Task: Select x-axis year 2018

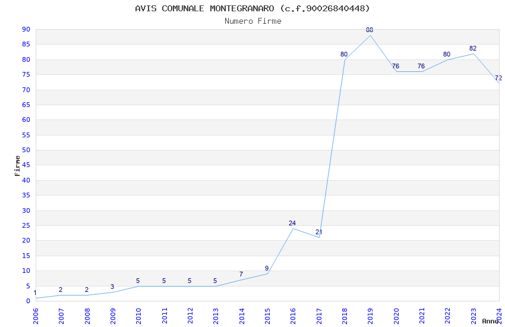Action: pyautogui.click(x=345, y=316)
